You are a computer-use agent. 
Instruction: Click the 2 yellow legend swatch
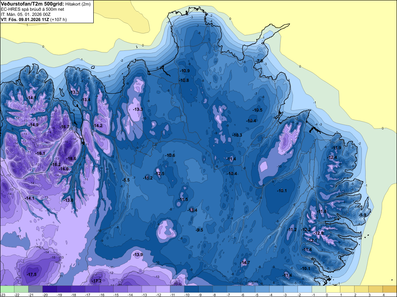362,289
